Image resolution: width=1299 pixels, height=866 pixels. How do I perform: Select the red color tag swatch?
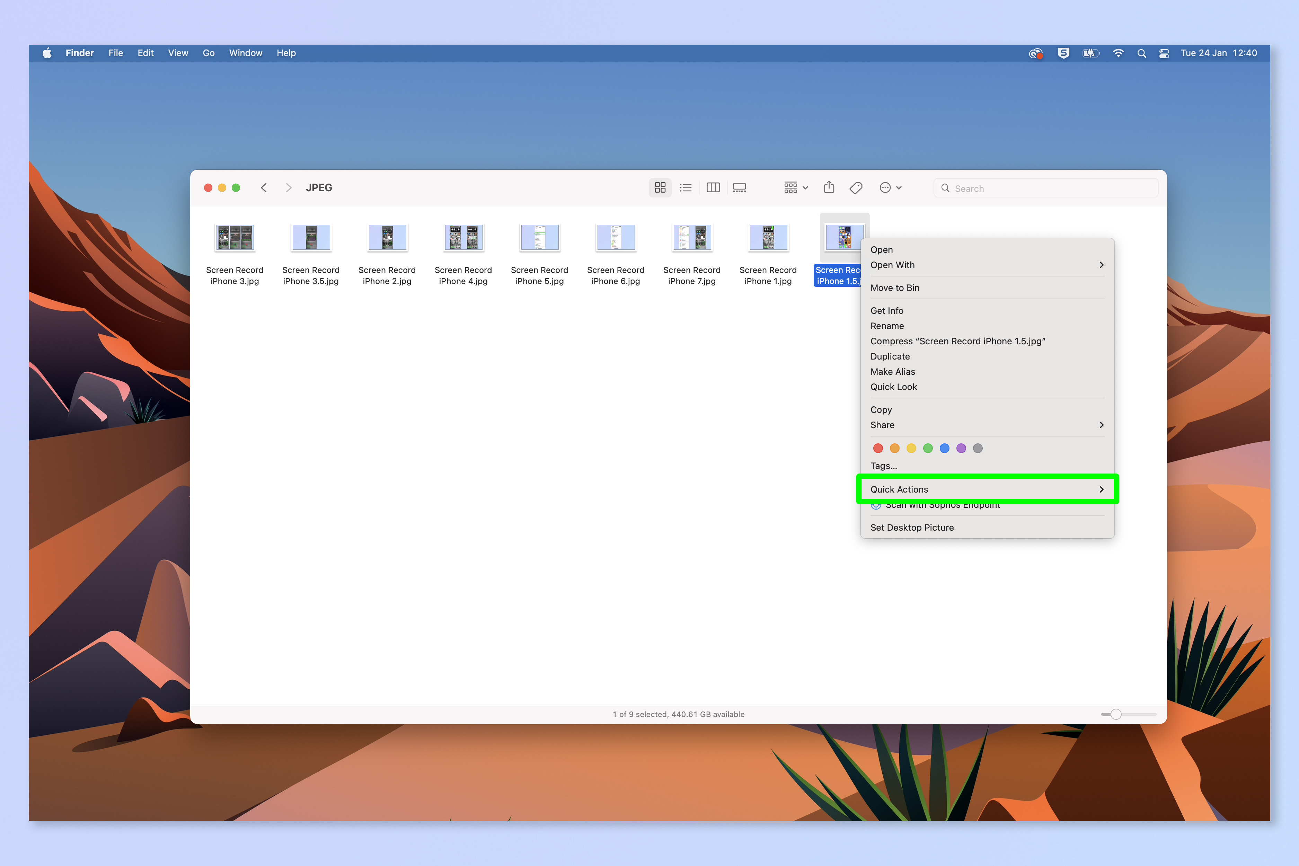(877, 448)
